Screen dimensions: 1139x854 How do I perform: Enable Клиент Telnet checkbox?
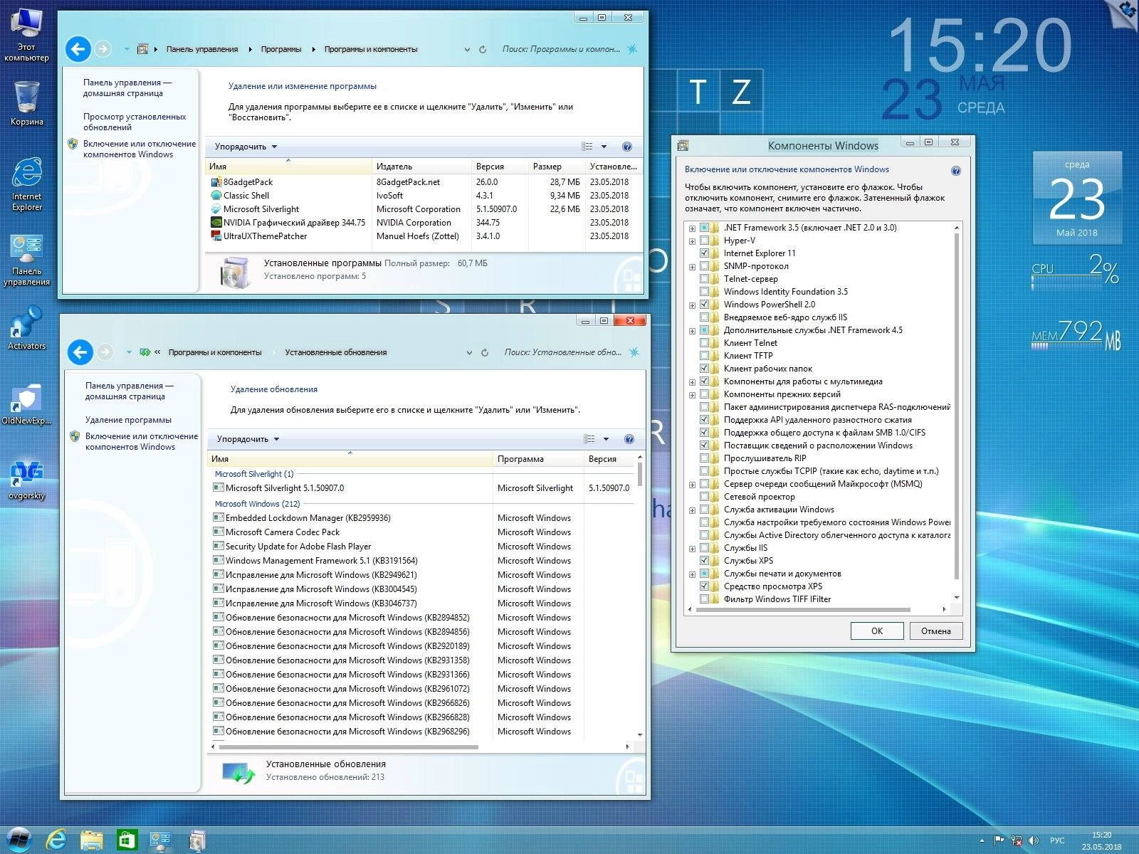[705, 343]
